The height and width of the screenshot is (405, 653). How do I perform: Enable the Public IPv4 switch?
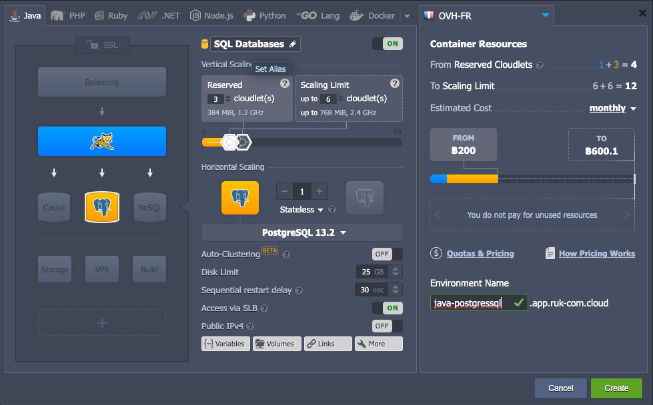[x=388, y=326]
